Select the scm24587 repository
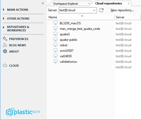The width and height of the screenshot is (141, 120). [x=67, y=51]
